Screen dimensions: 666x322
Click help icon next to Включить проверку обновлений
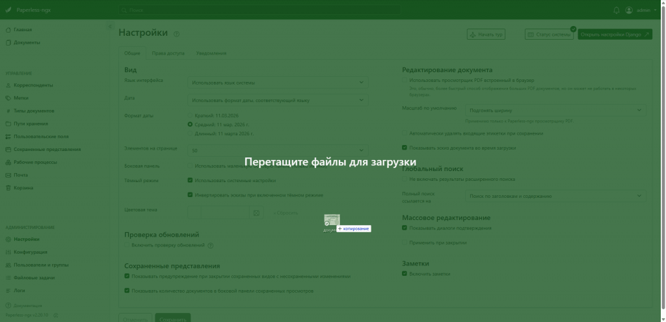click(211, 245)
